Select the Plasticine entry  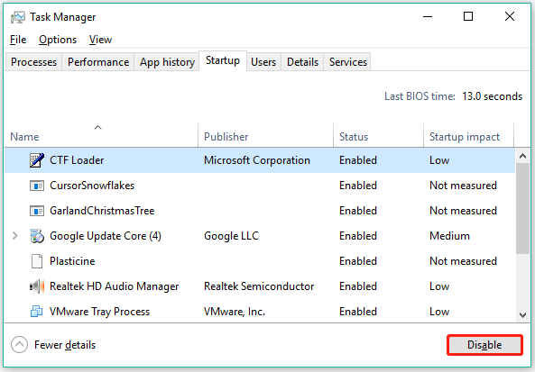point(72,261)
